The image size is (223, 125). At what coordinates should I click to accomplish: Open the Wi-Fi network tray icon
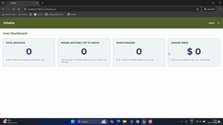197,122
